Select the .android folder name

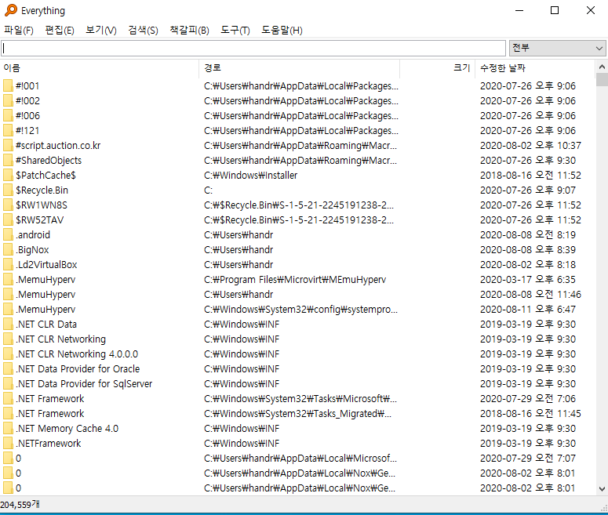click(x=33, y=235)
